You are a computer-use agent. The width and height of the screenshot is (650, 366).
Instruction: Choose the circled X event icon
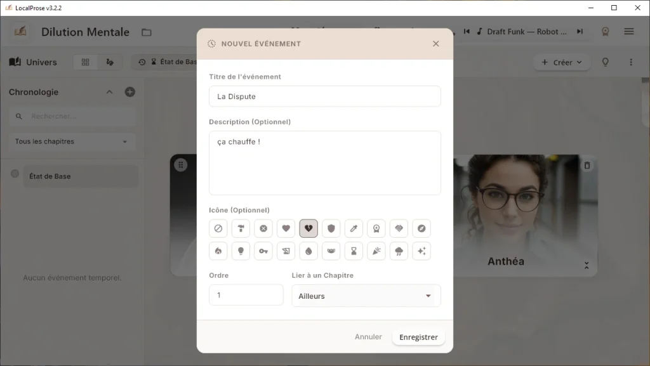(263, 228)
